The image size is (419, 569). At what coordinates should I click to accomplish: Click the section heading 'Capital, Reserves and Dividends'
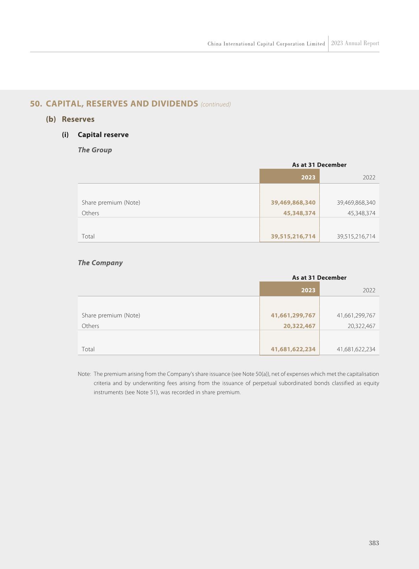coord(122,104)
